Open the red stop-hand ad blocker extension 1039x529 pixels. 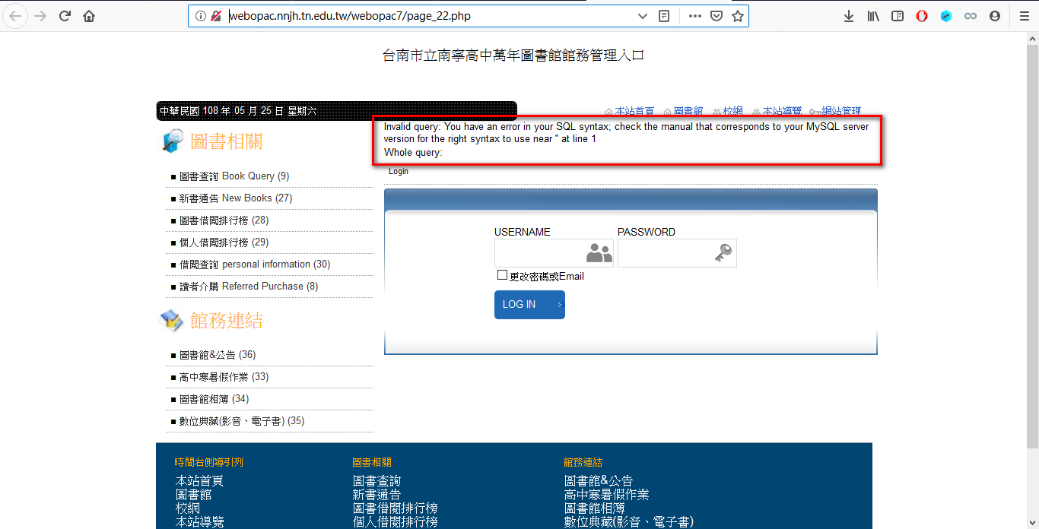pos(922,16)
